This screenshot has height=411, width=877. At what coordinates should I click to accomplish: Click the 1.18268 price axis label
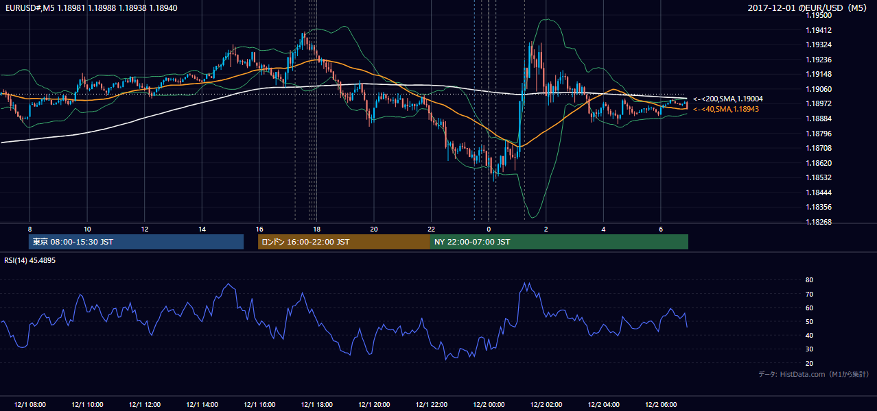819,222
